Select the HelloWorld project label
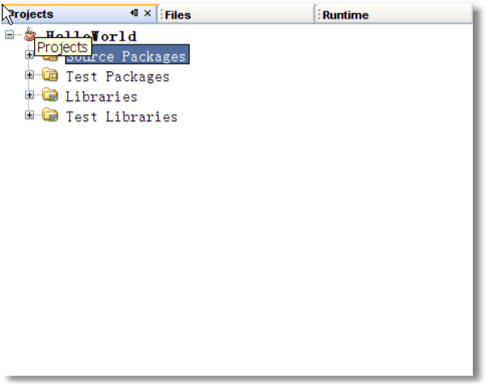The height and width of the screenshot is (388, 485). (91, 36)
